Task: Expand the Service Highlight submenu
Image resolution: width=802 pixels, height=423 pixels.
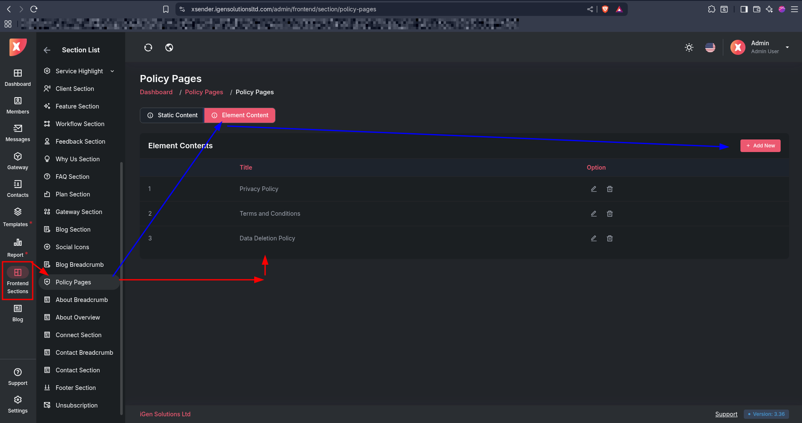Action: (x=112, y=71)
